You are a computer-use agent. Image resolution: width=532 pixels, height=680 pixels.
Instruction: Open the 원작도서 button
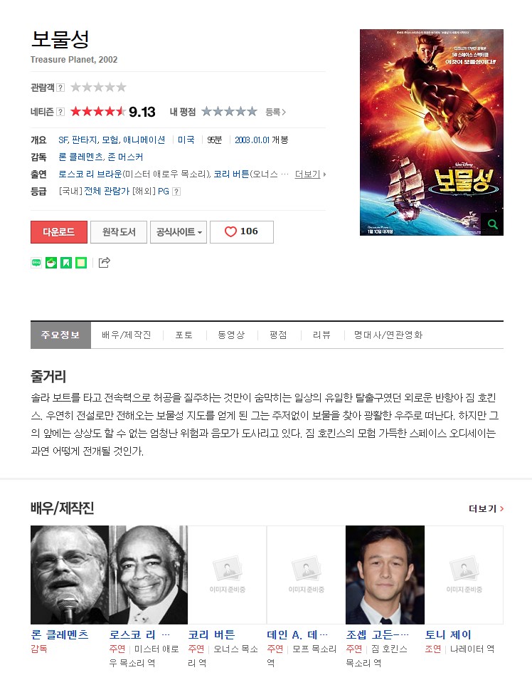point(119,231)
